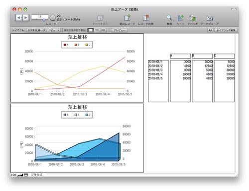Click the zoom in large mountain icon

coord(21,175)
